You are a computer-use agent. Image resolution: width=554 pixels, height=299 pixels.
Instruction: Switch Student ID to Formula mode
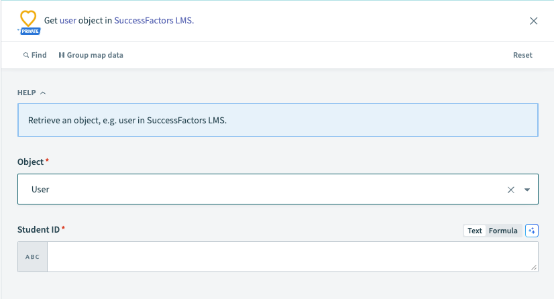point(503,231)
